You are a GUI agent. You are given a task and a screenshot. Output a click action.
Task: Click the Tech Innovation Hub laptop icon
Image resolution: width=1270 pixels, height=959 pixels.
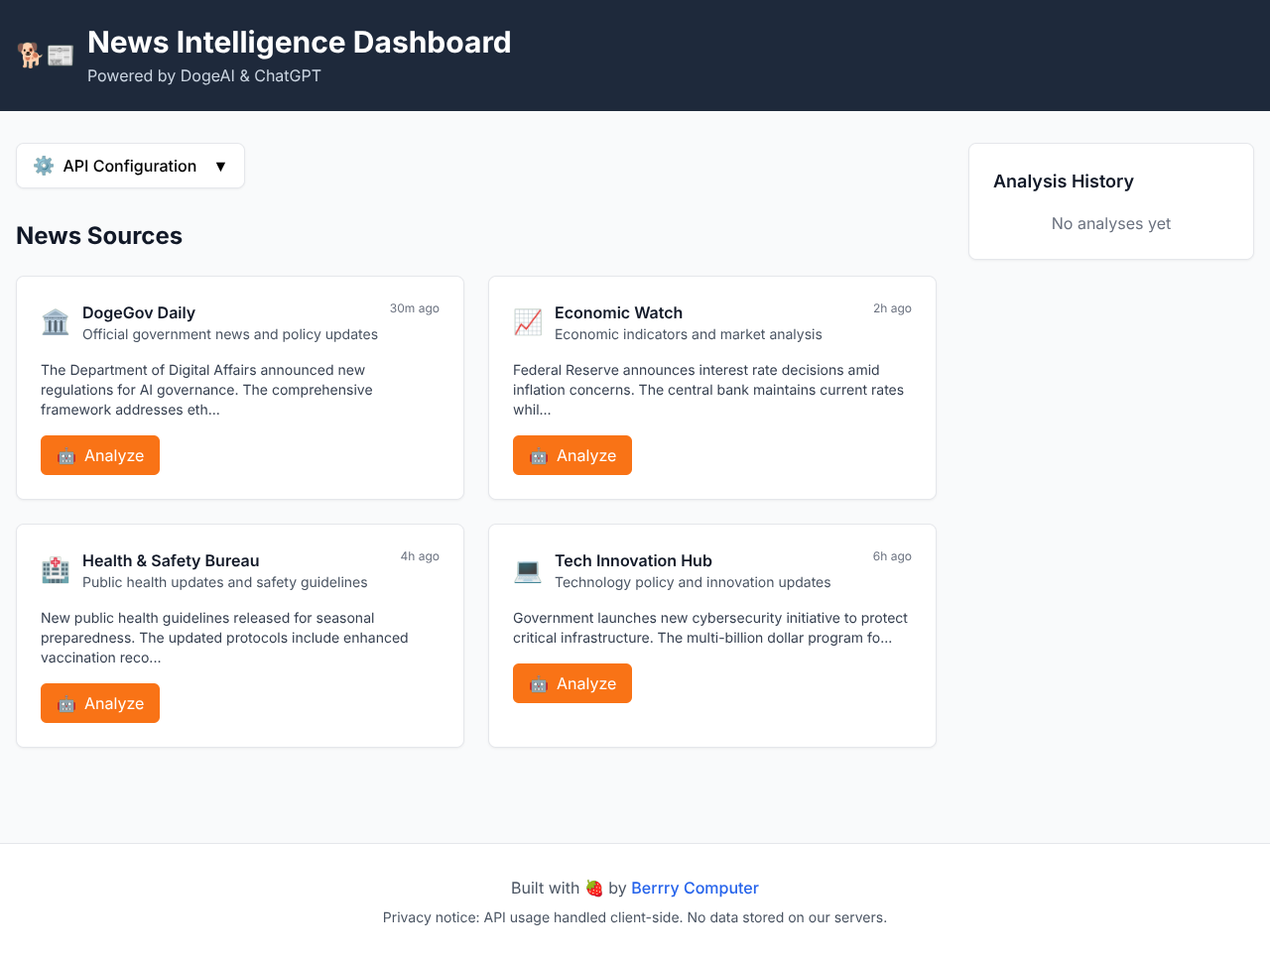pos(528,570)
